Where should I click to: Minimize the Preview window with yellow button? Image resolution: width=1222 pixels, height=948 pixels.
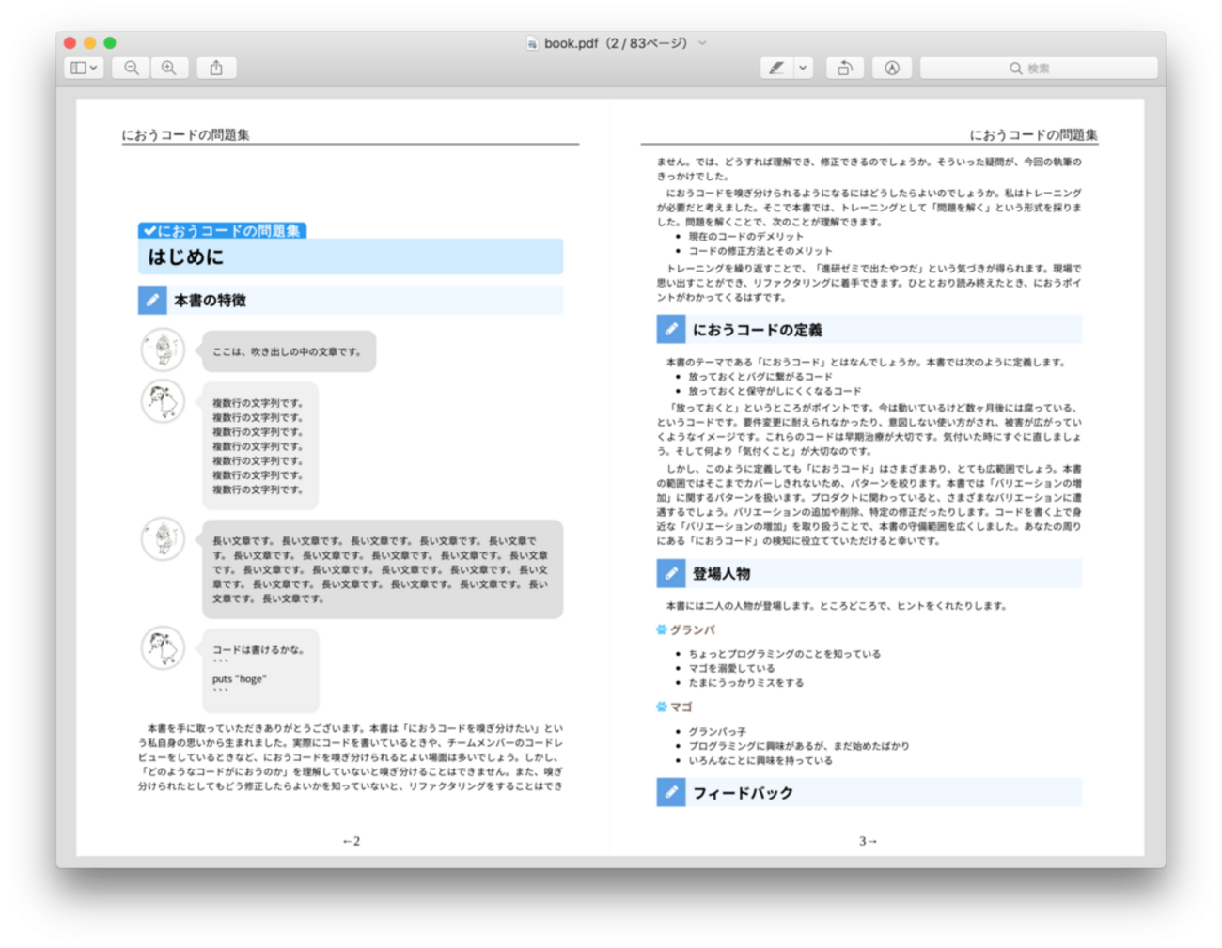(x=90, y=43)
